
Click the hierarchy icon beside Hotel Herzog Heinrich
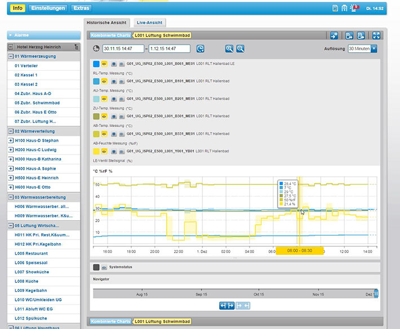[75, 47]
